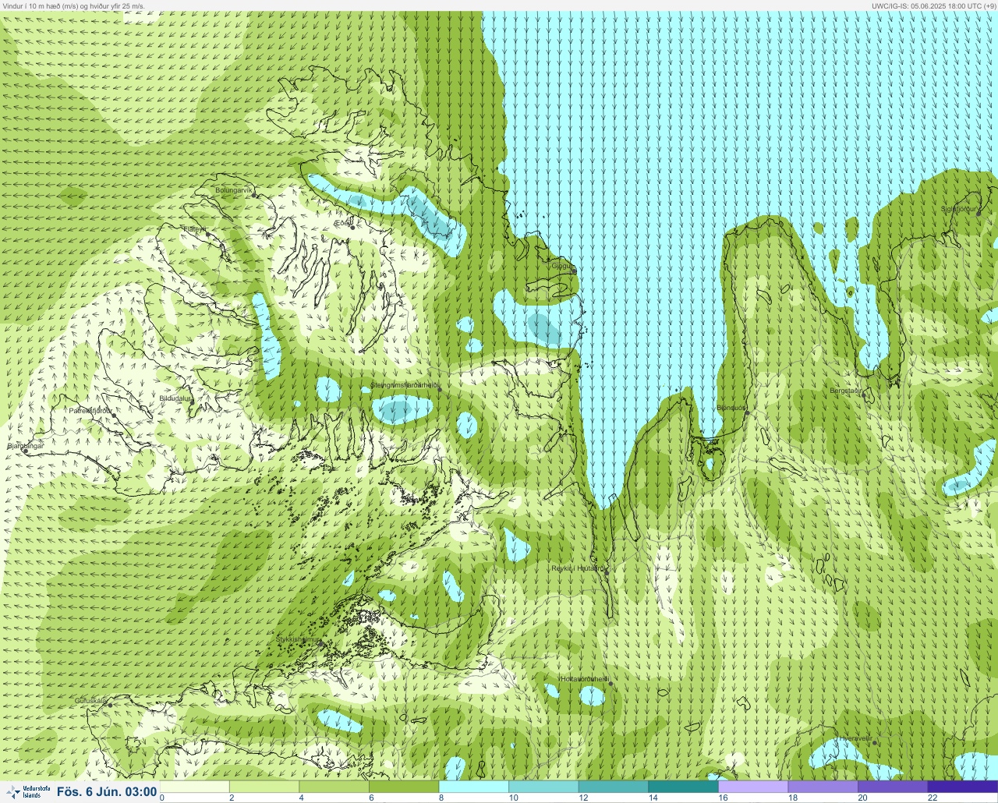Click the legend value '14'
The width and height of the screenshot is (998, 803).
(x=653, y=798)
